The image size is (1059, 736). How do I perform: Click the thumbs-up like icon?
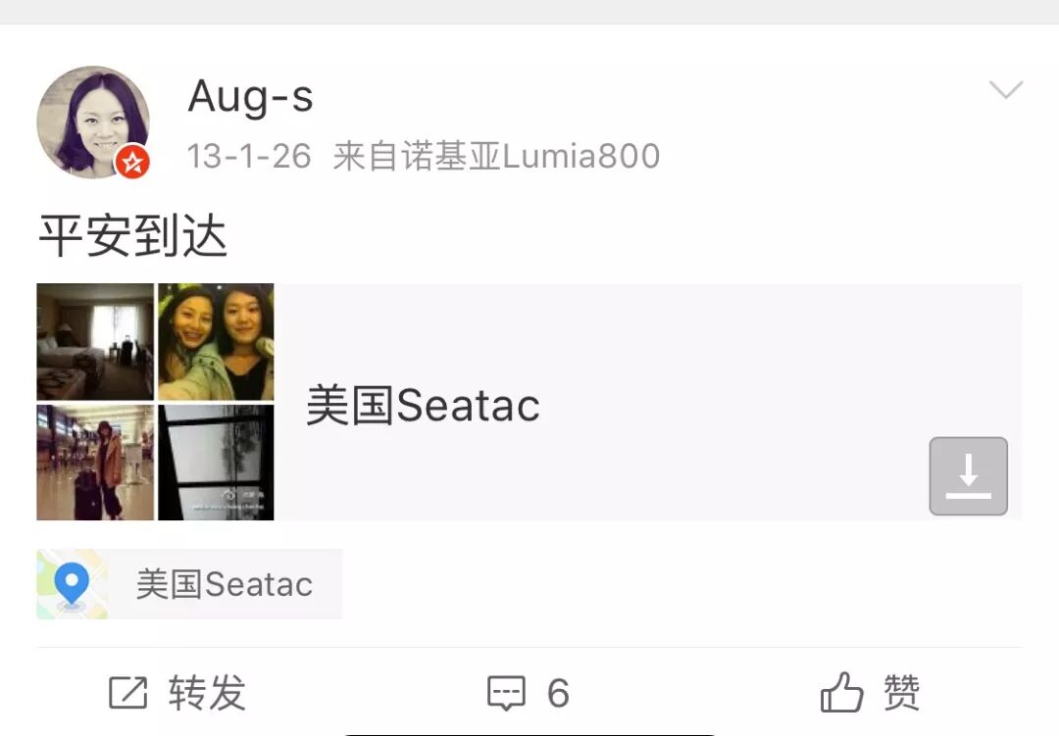click(x=841, y=692)
